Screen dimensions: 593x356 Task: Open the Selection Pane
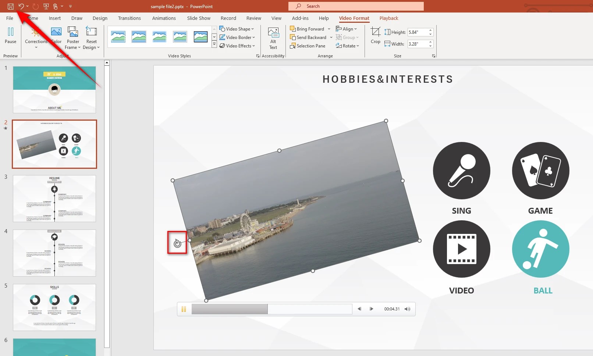click(308, 46)
